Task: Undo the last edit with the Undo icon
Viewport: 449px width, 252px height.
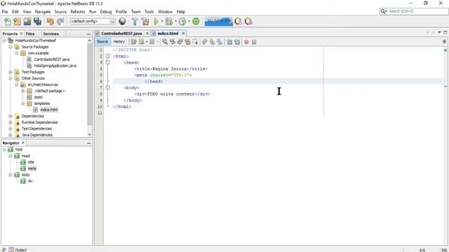Action: click(x=51, y=22)
